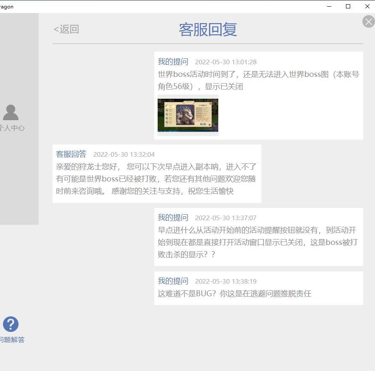Click the 个人中心 person icon

pos(11,112)
